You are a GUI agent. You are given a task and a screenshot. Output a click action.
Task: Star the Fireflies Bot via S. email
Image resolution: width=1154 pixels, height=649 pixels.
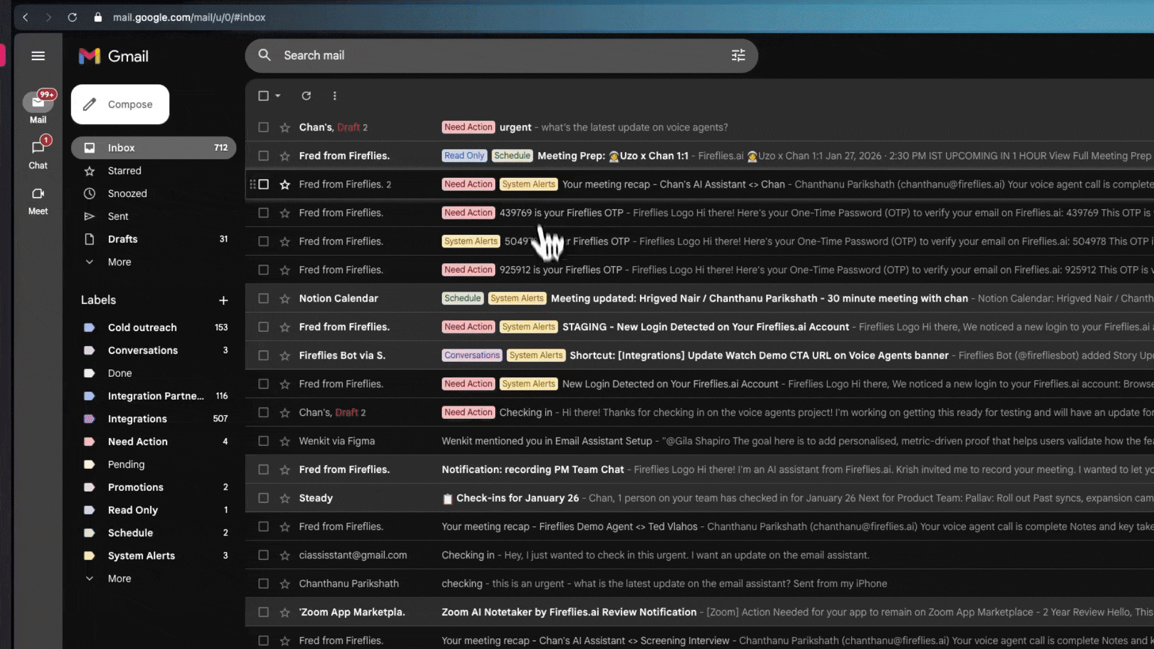(x=285, y=356)
